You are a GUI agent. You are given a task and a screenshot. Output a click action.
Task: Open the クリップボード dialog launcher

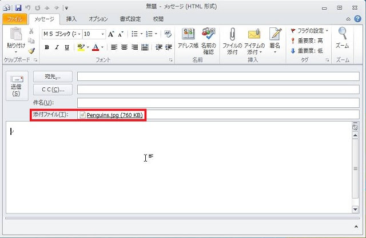coord(35,60)
